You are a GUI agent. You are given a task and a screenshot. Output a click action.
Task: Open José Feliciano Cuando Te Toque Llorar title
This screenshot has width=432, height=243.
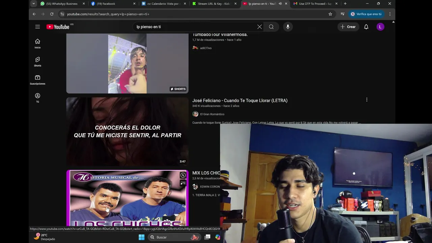[x=240, y=100]
